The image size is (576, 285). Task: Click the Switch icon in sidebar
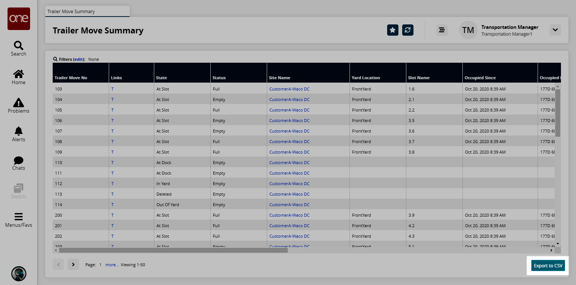18,191
